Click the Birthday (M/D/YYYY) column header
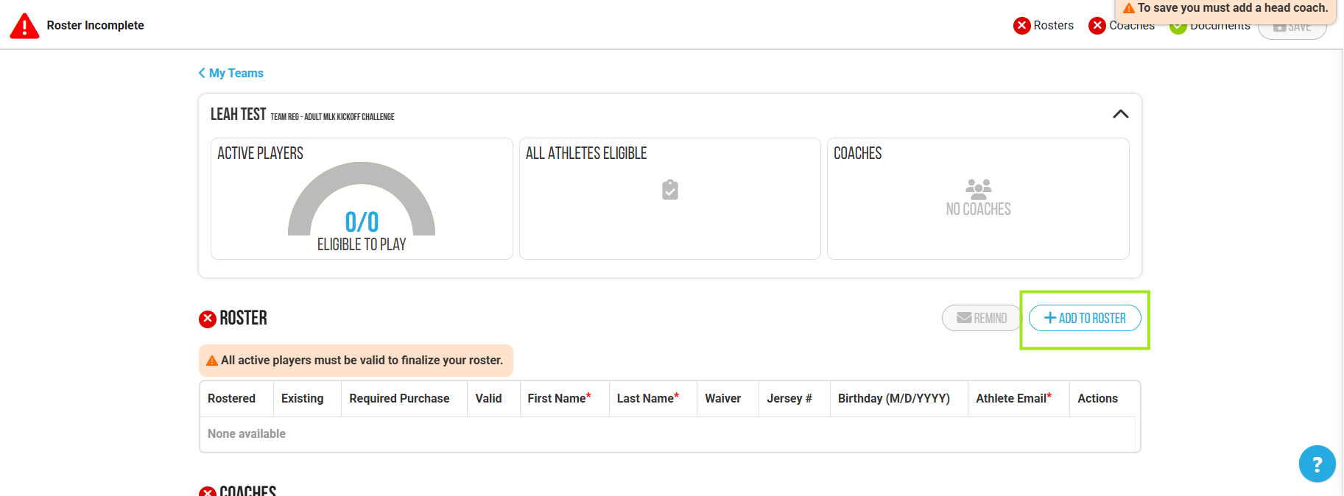 (x=893, y=398)
